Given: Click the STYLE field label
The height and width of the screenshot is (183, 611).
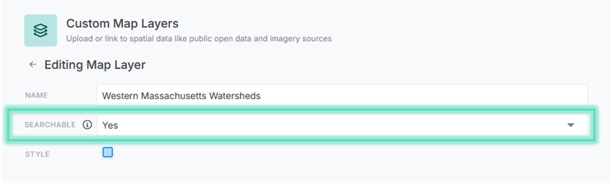Looking at the screenshot, I should coord(37,154).
